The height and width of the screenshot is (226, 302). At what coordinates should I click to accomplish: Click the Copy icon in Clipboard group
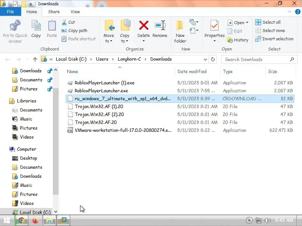point(36,25)
